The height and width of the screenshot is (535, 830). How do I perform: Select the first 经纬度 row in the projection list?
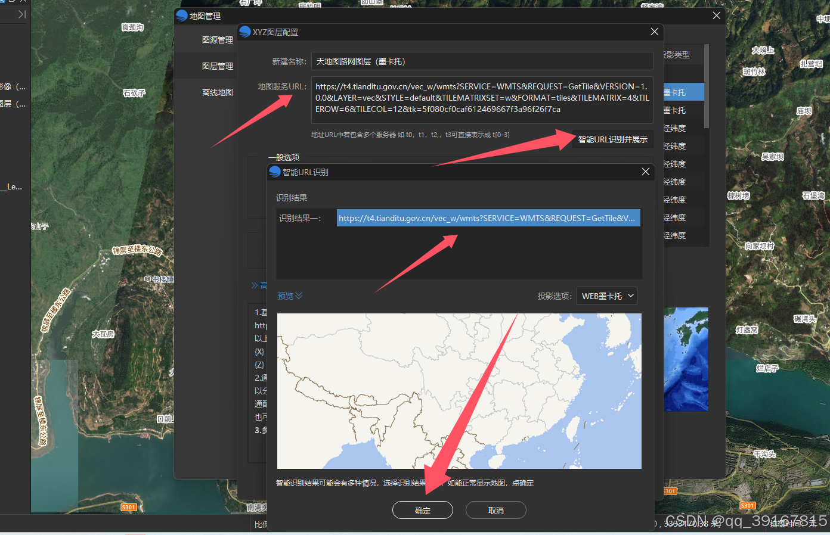(x=684, y=128)
